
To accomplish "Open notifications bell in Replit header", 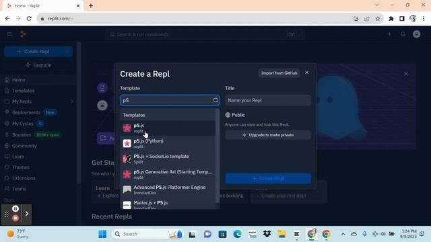I will coord(403,34).
